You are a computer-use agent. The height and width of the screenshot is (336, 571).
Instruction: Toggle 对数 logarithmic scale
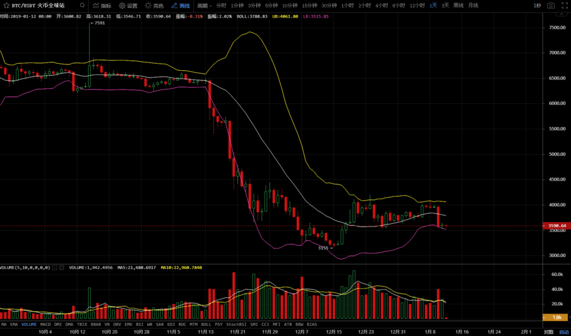[x=548, y=332]
